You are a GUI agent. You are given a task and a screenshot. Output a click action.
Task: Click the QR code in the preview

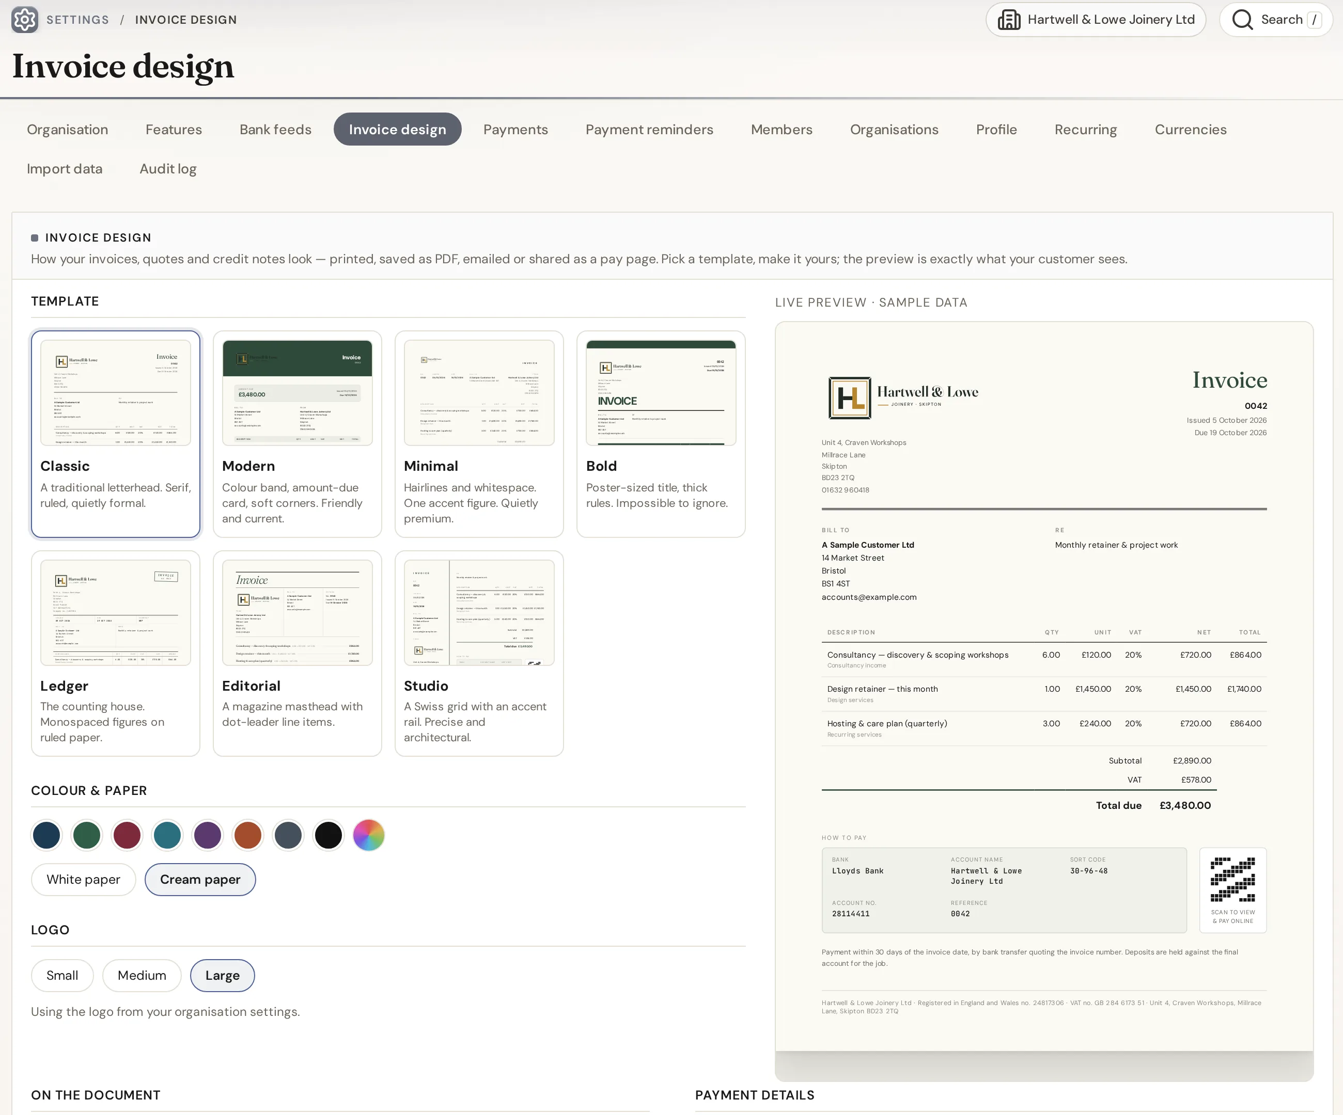1232,880
